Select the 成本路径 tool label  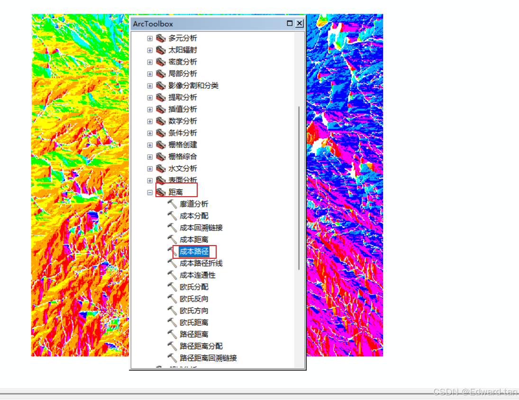[194, 252]
